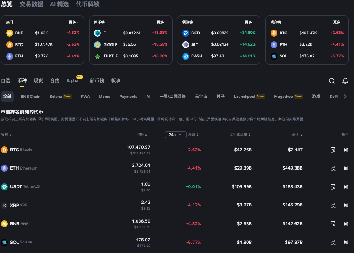The height and width of the screenshot is (253, 354).
Task: Click the USDT coin icon in the list
Action: [x=5, y=186]
